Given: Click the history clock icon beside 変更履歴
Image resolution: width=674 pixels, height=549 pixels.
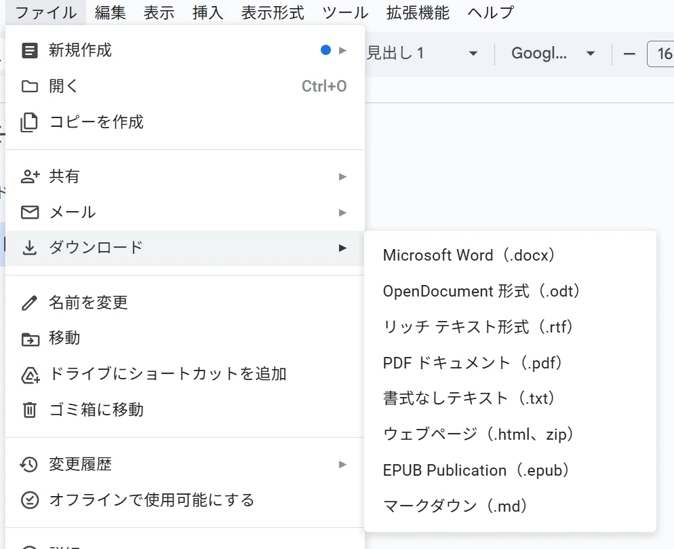Looking at the screenshot, I should click(28, 464).
